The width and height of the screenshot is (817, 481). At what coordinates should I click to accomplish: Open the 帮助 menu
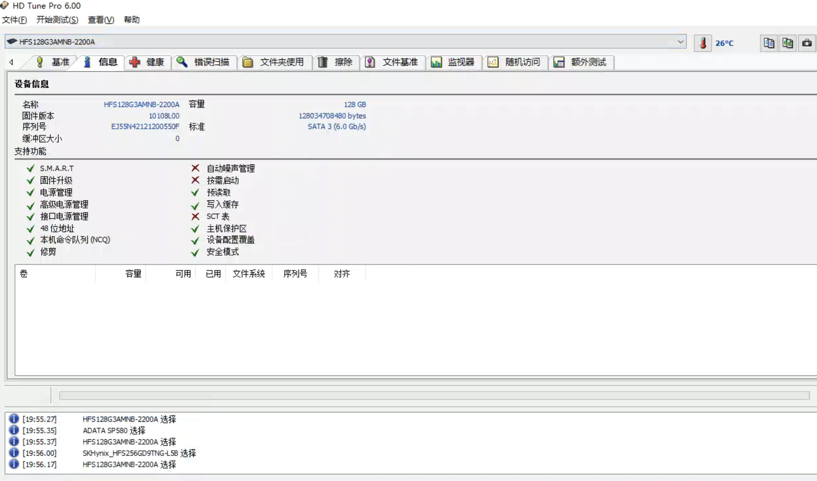132,20
